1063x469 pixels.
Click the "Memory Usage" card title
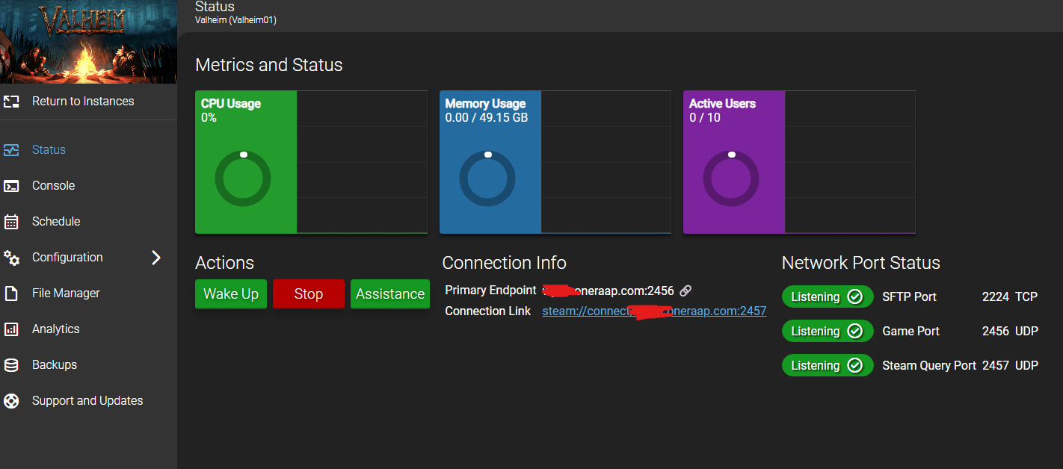pos(486,104)
